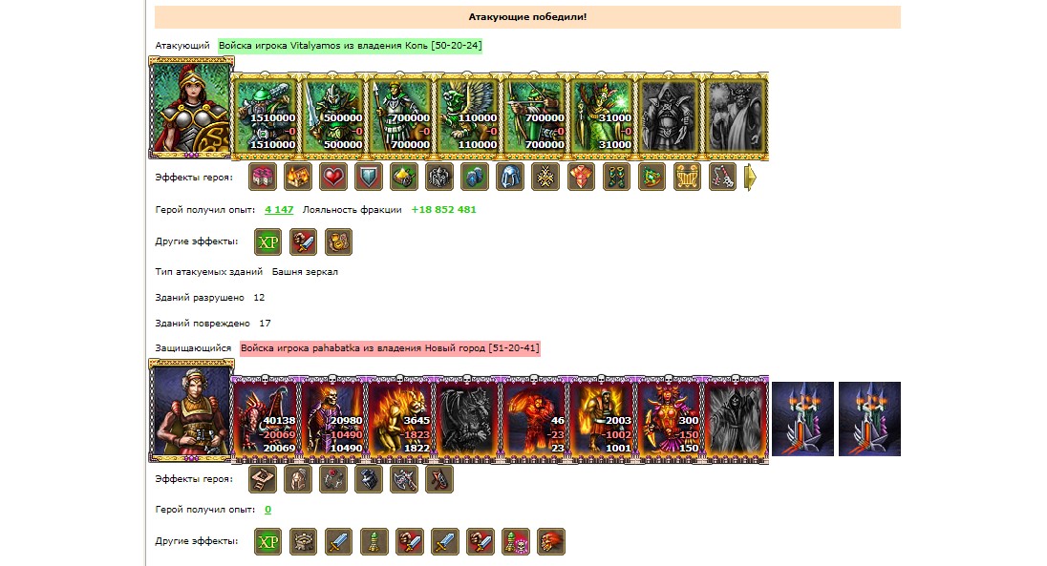Click the tower with skull effect icon
Image resolution: width=1047 pixels, height=566 pixels.
(x=516, y=541)
